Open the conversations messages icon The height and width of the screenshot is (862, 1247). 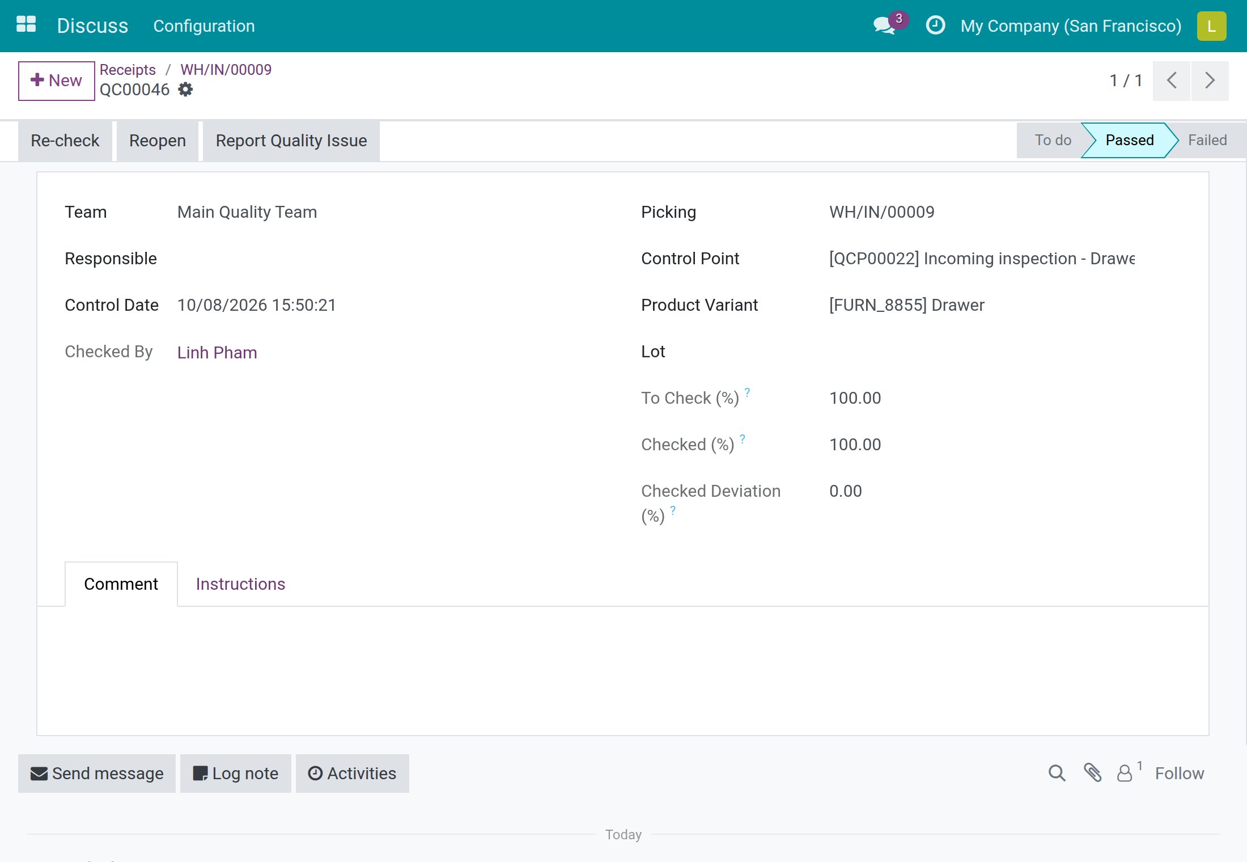coord(885,26)
